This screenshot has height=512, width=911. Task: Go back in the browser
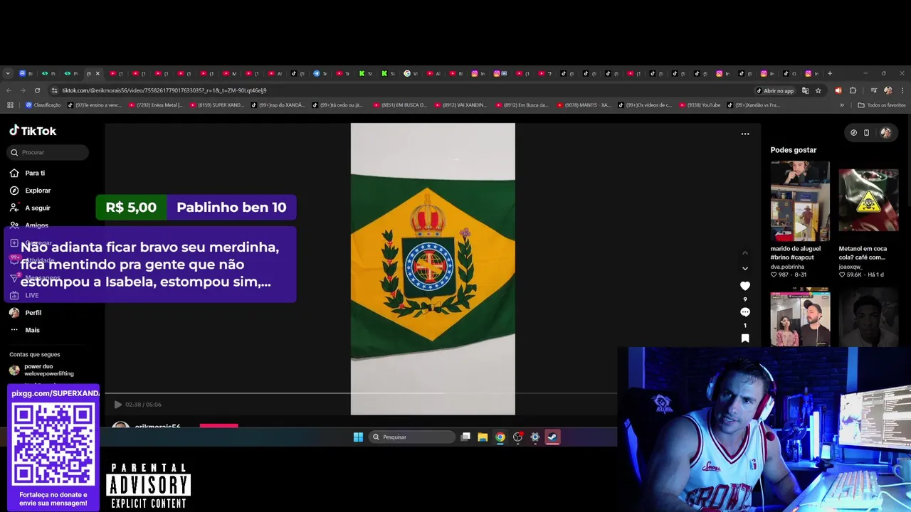pyautogui.click(x=9, y=90)
